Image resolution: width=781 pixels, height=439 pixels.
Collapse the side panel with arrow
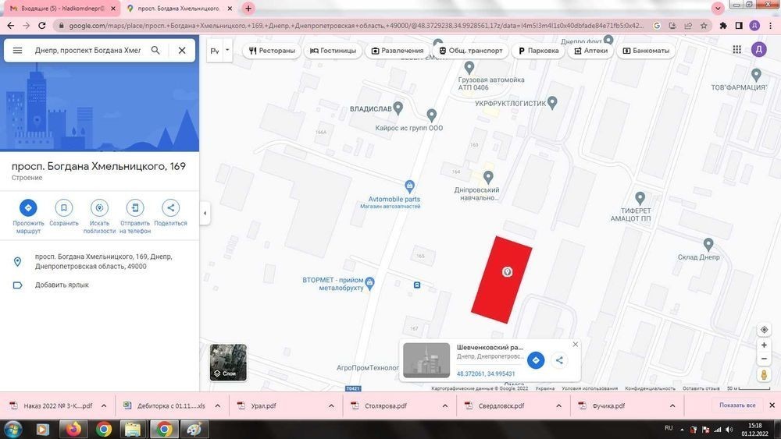(x=205, y=214)
